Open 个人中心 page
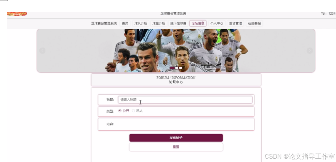 (x=217, y=24)
